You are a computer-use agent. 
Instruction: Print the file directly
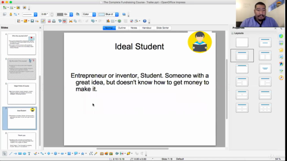pos(54,21)
